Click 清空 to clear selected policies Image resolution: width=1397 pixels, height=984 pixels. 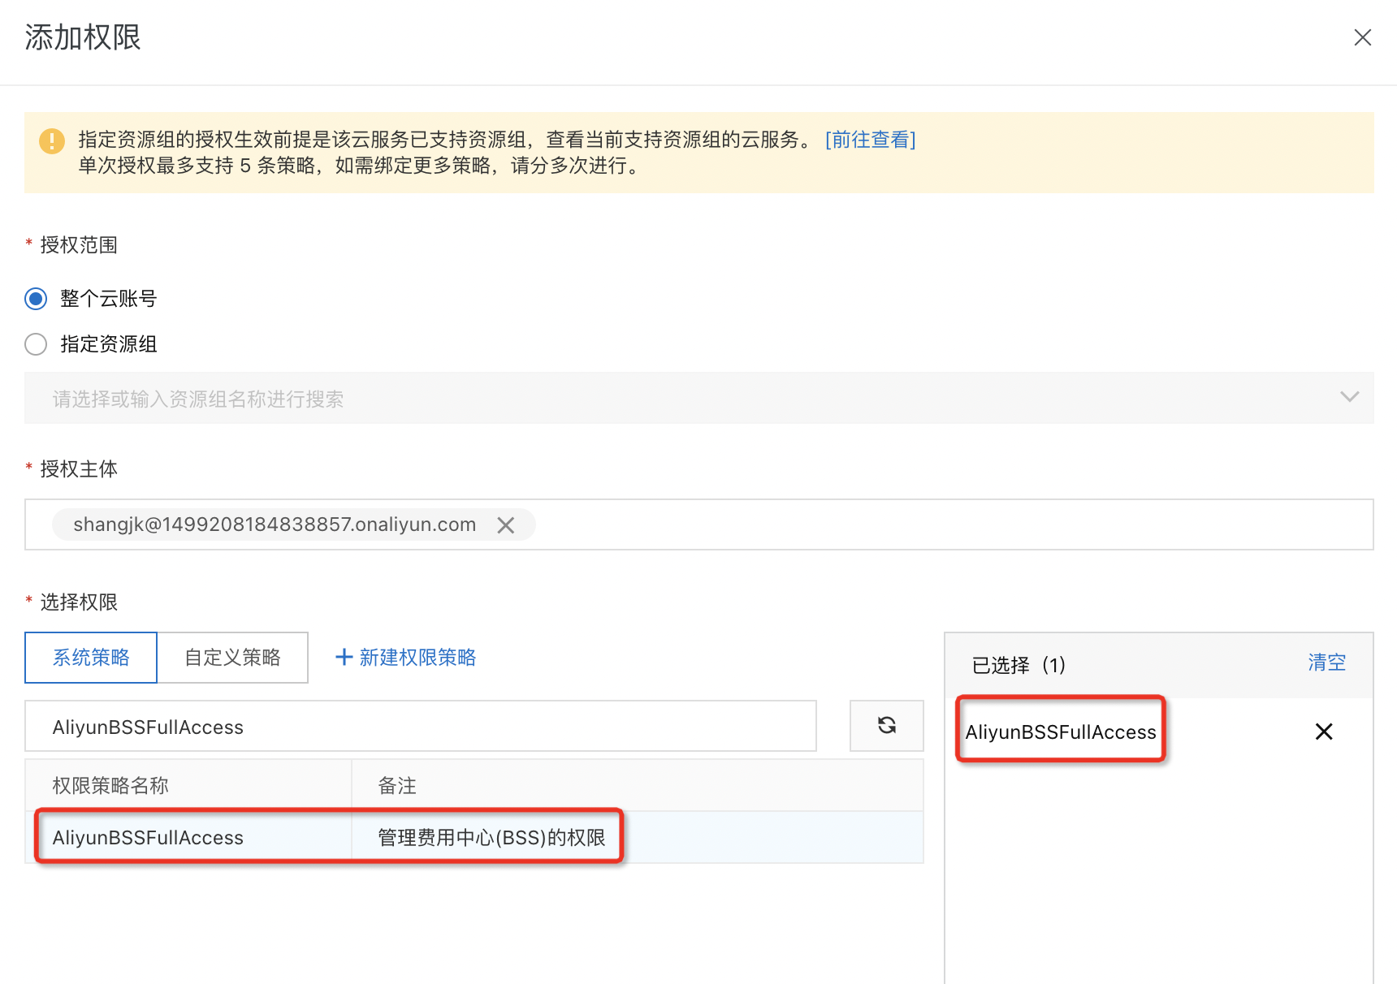pyautogui.click(x=1326, y=662)
